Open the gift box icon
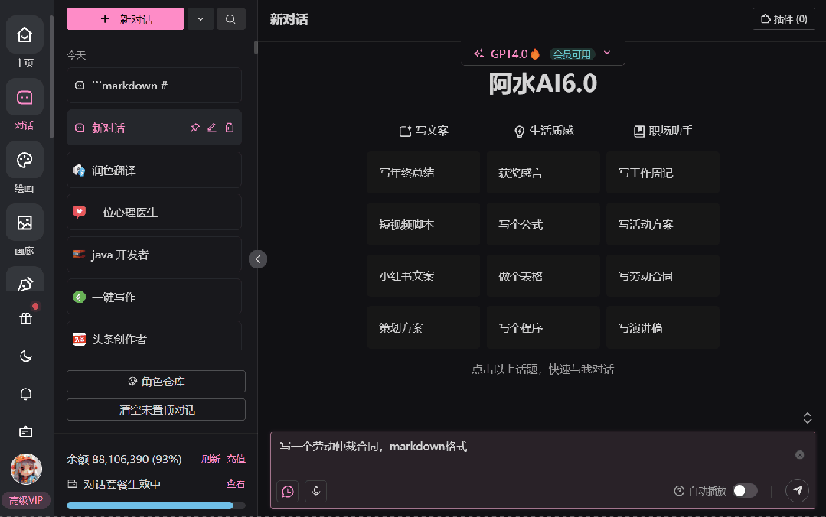 point(25,318)
